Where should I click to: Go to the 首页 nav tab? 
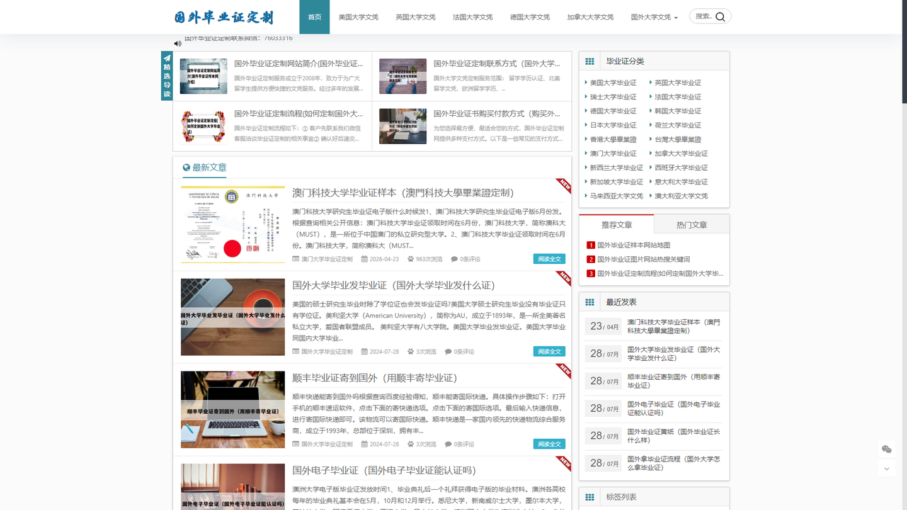(314, 17)
